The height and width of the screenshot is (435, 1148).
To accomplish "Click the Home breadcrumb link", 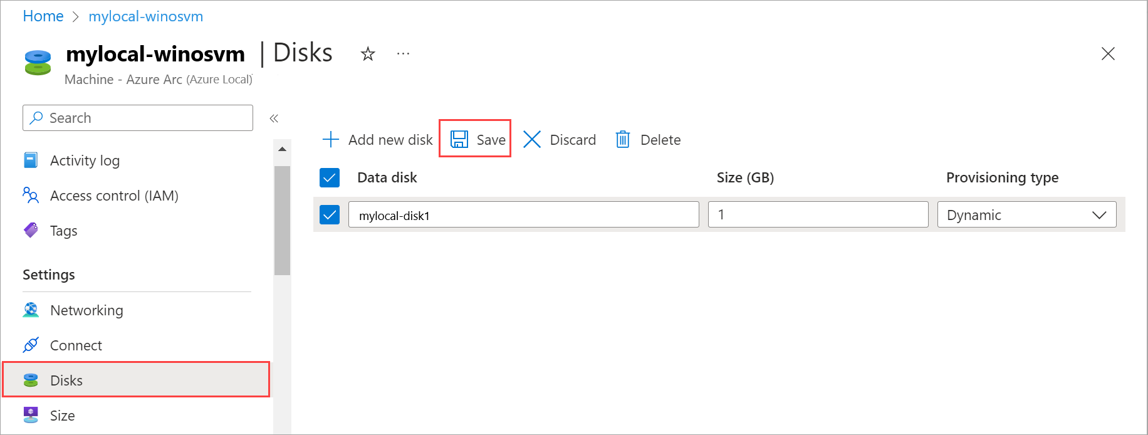I will 43,16.
